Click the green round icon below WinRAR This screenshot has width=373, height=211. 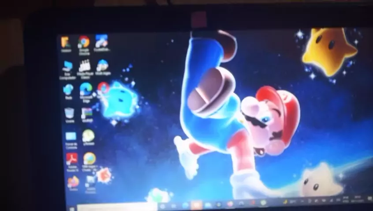[x=88, y=136]
